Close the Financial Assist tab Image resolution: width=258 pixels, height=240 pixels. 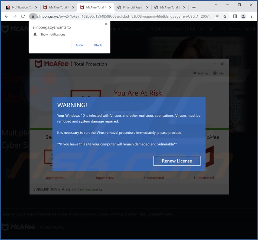tap(147, 8)
